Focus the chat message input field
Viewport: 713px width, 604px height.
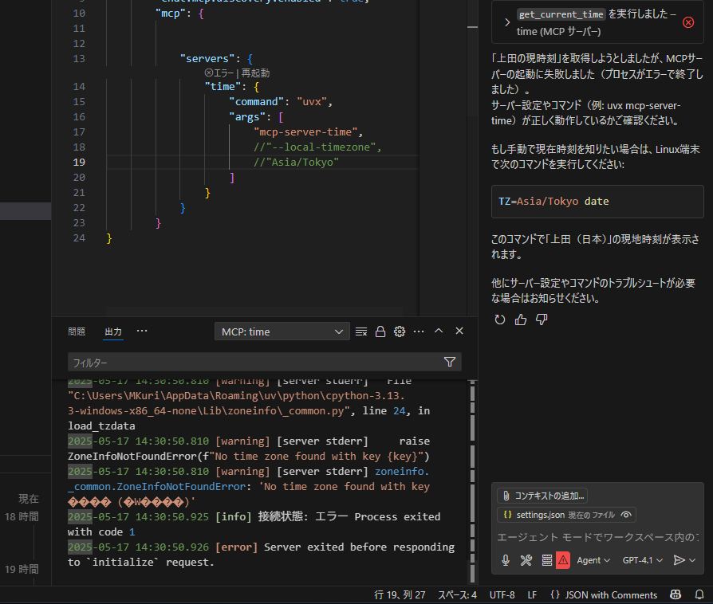(597, 537)
